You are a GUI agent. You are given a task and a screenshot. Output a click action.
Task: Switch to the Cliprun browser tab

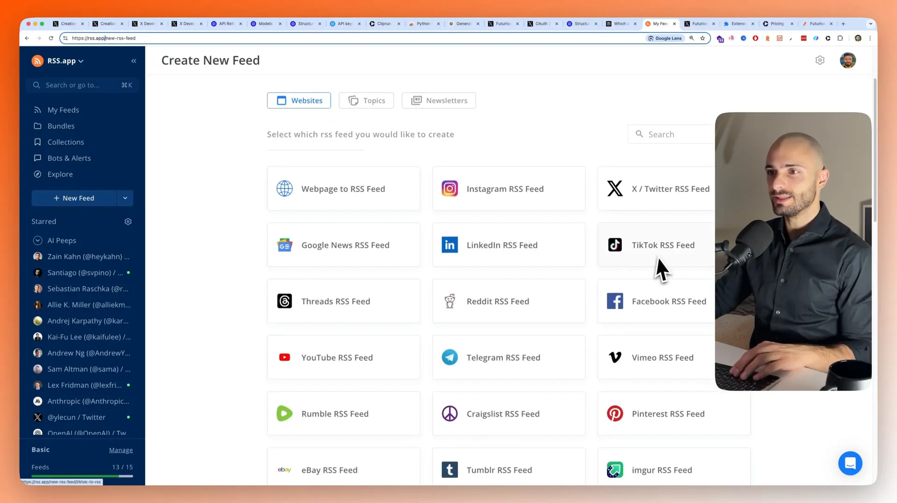[384, 23]
